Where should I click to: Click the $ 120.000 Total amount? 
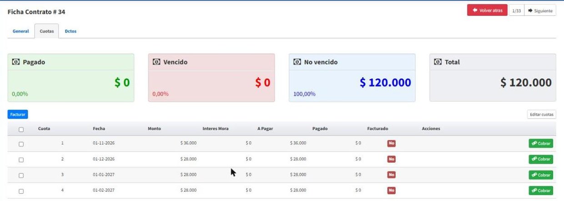(x=526, y=82)
